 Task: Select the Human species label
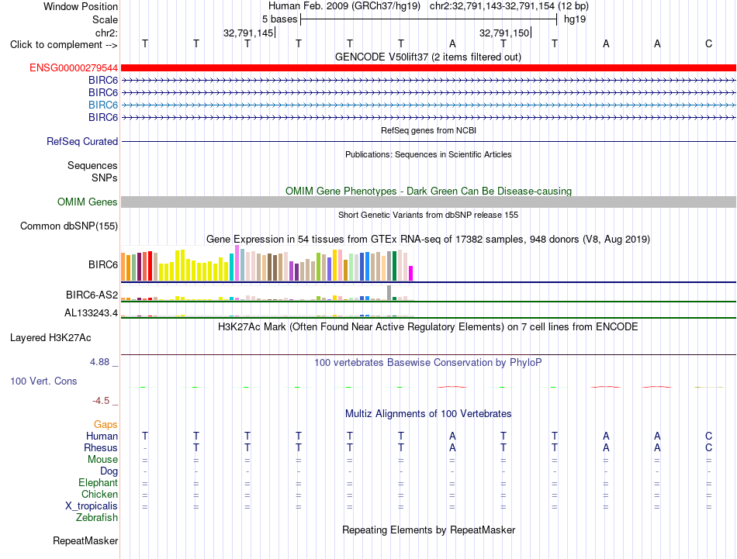102,437
